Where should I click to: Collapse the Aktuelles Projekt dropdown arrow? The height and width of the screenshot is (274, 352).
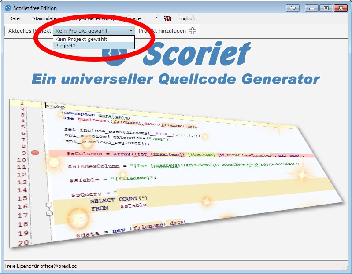tap(131, 31)
